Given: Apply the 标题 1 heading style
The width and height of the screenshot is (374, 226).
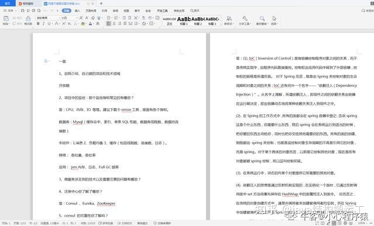Looking at the screenshot, I should click(183, 21).
